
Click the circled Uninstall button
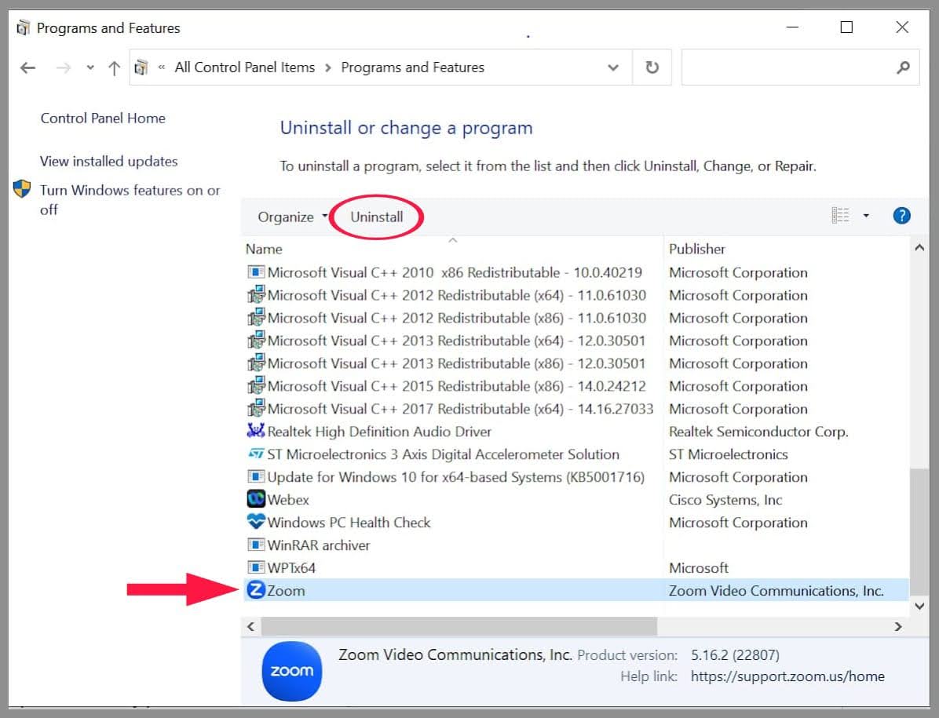[x=377, y=217]
